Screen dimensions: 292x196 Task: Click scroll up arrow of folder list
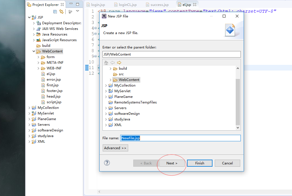coord(238,68)
